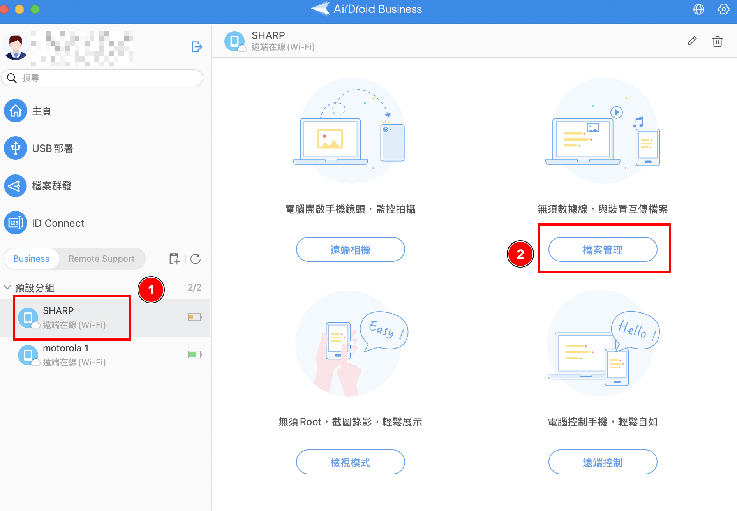Image resolution: width=737 pixels, height=511 pixels.
Task: Open the language globe icon
Action: coord(699,9)
